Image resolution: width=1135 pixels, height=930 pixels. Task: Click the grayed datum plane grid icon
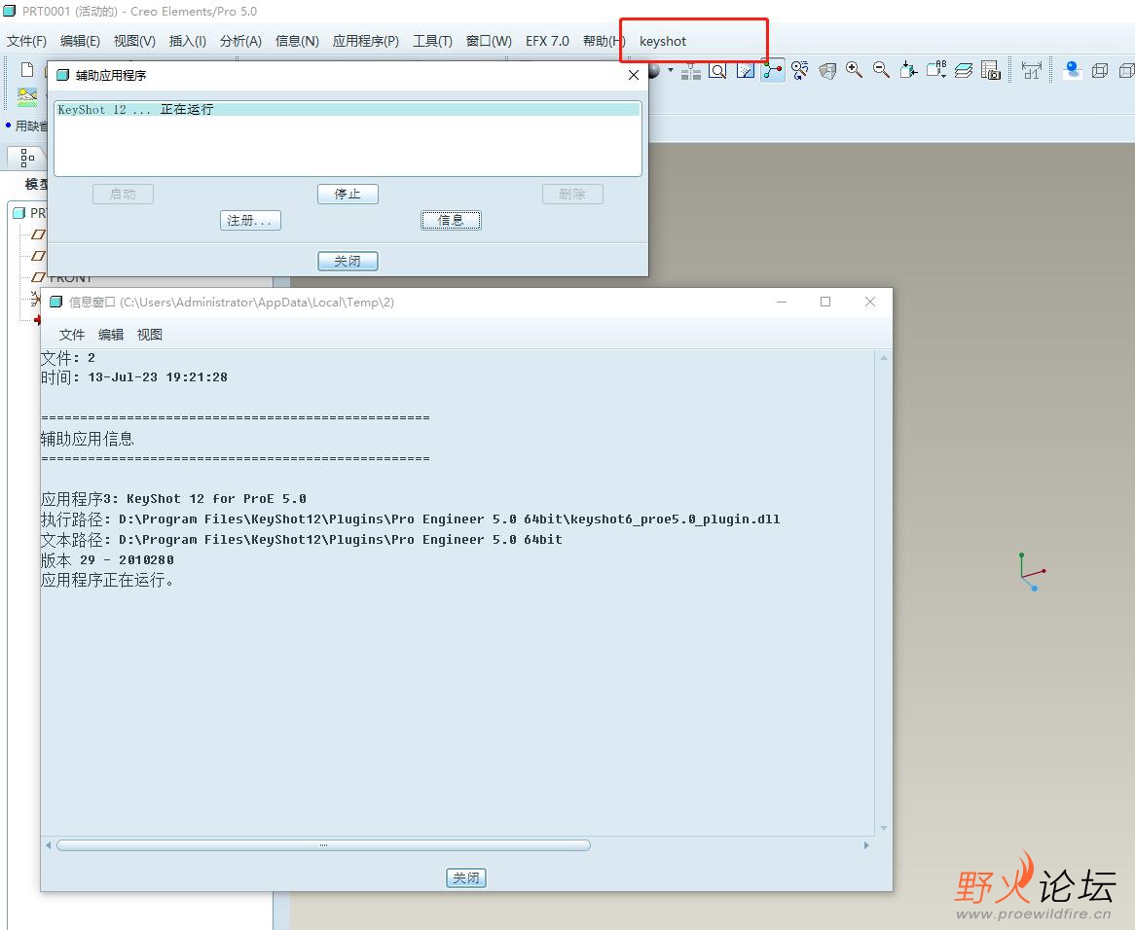tap(690, 71)
